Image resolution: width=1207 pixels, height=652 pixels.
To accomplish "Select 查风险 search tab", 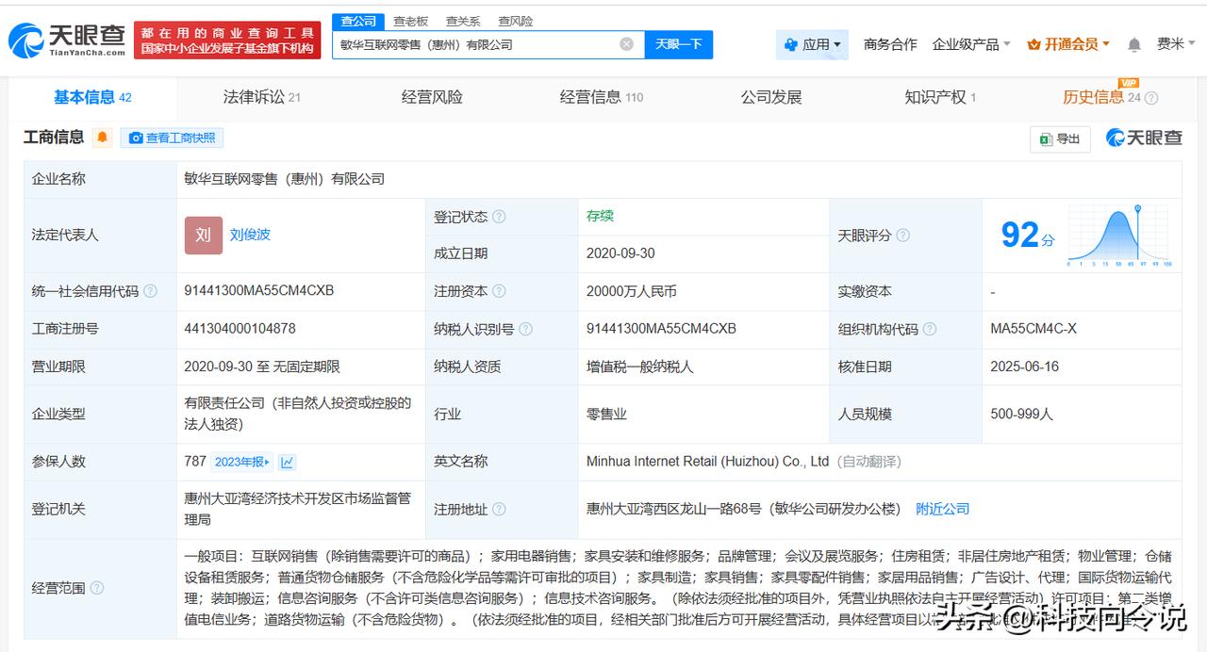I will [x=515, y=22].
